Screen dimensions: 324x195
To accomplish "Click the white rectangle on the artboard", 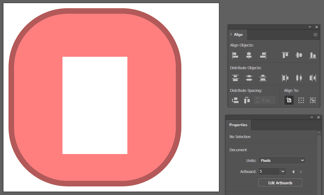I will pos(95,105).
